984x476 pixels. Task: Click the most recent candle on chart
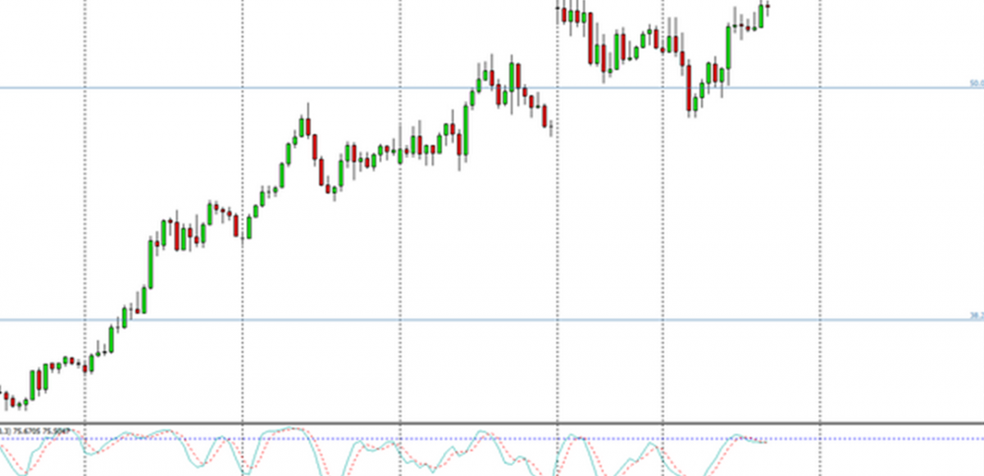768,6
